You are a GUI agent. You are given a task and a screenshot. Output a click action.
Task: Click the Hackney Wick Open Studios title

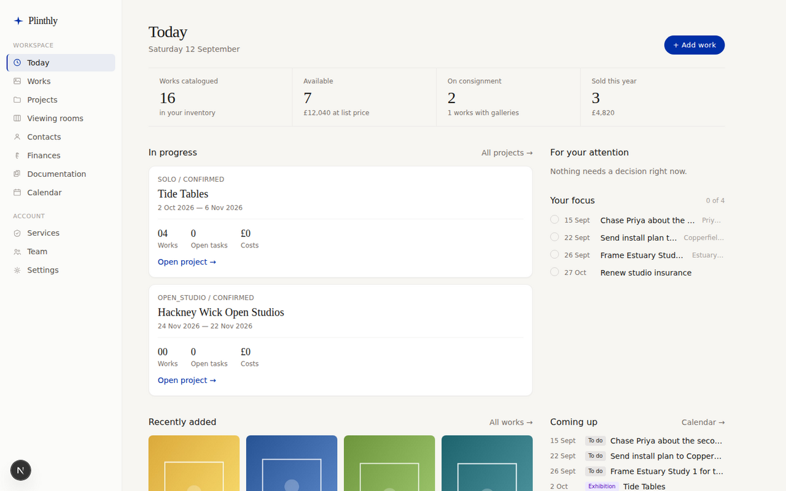pyautogui.click(x=221, y=312)
